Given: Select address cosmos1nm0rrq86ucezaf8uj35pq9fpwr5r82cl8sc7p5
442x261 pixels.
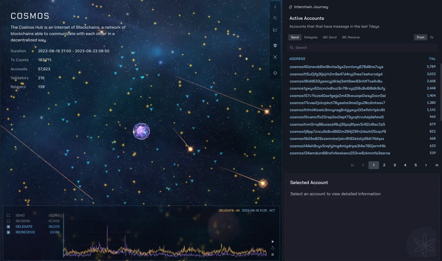Looking at the screenshot, I should (337, 124).
